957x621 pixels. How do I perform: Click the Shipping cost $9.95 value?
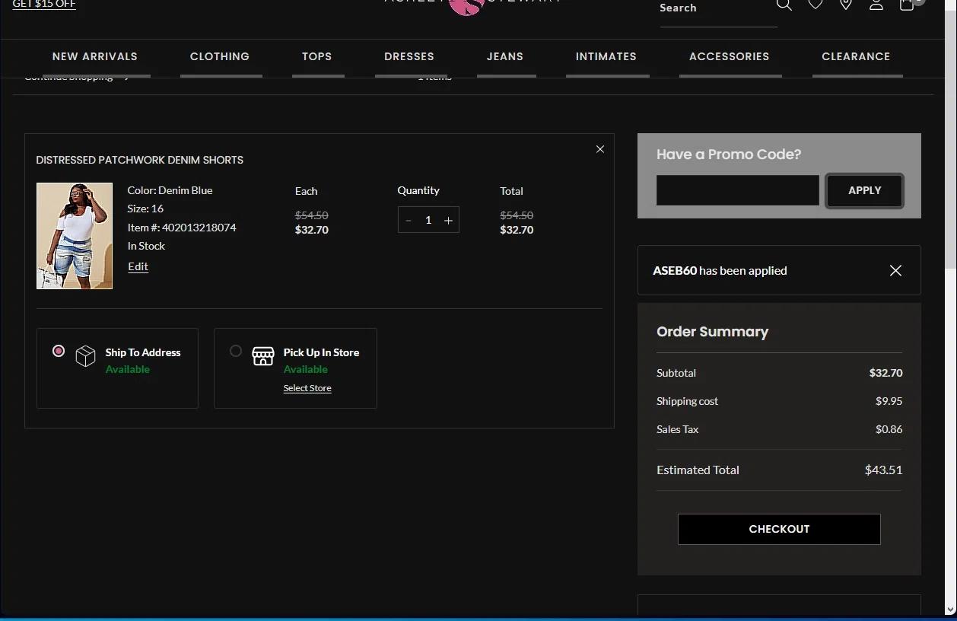point(889,401)
